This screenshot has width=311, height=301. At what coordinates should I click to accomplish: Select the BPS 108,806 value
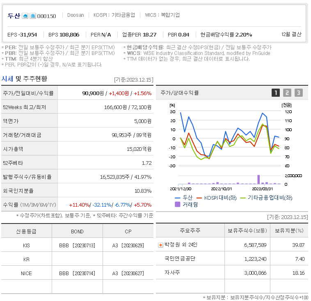pos(64,35)
